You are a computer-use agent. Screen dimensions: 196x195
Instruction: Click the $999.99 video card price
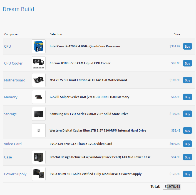tap(175, 144)
